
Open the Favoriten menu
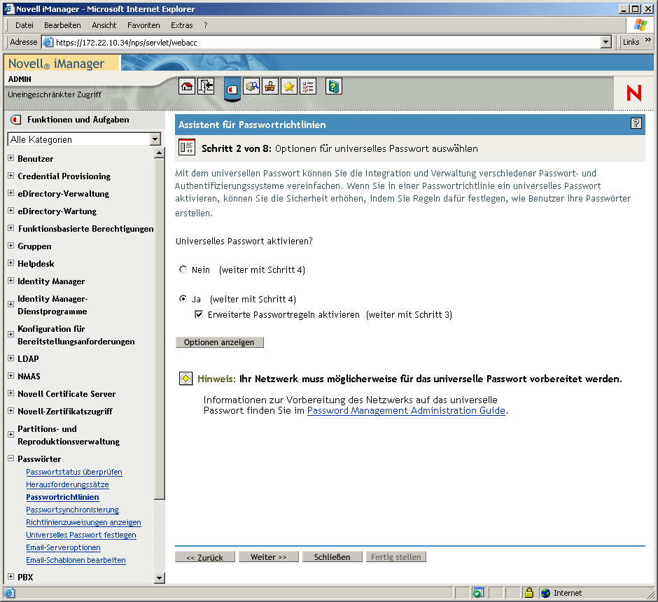(143, 25)
